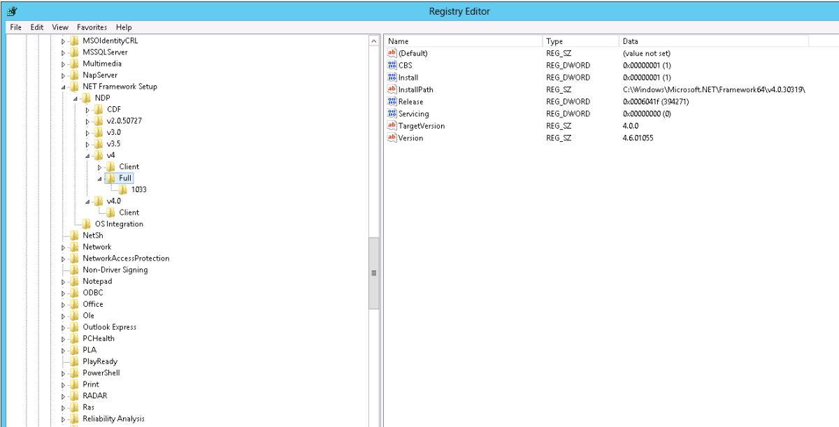Click the string icon of the InstallPath value
The width and height of the screenshot is (839, 427).
click(392, 89)
